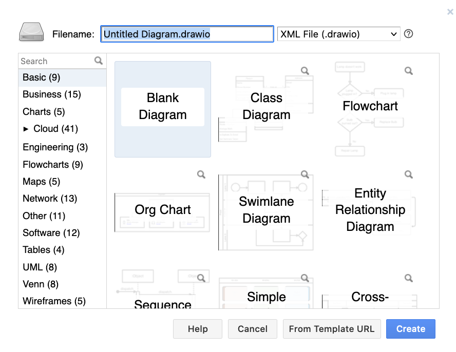Preview the Entity Relationship Diagram via its magnifier
This screenshot has width=456, height=352.
(409, 174)
